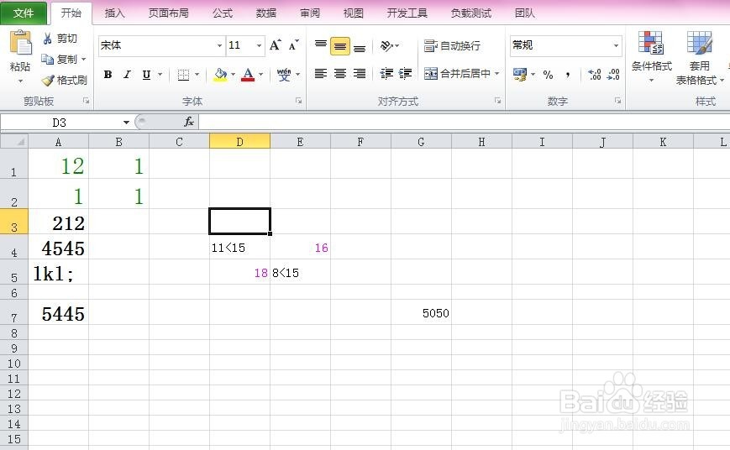Apply the red font color
The image size is (730, 450).
coord(248,75)
